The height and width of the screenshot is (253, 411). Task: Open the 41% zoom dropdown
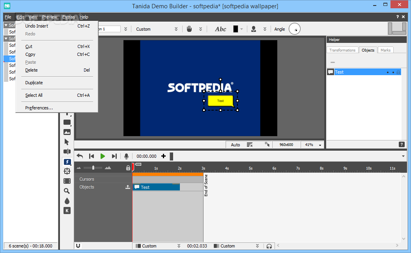pyautogui.click(x=320, y=145)
